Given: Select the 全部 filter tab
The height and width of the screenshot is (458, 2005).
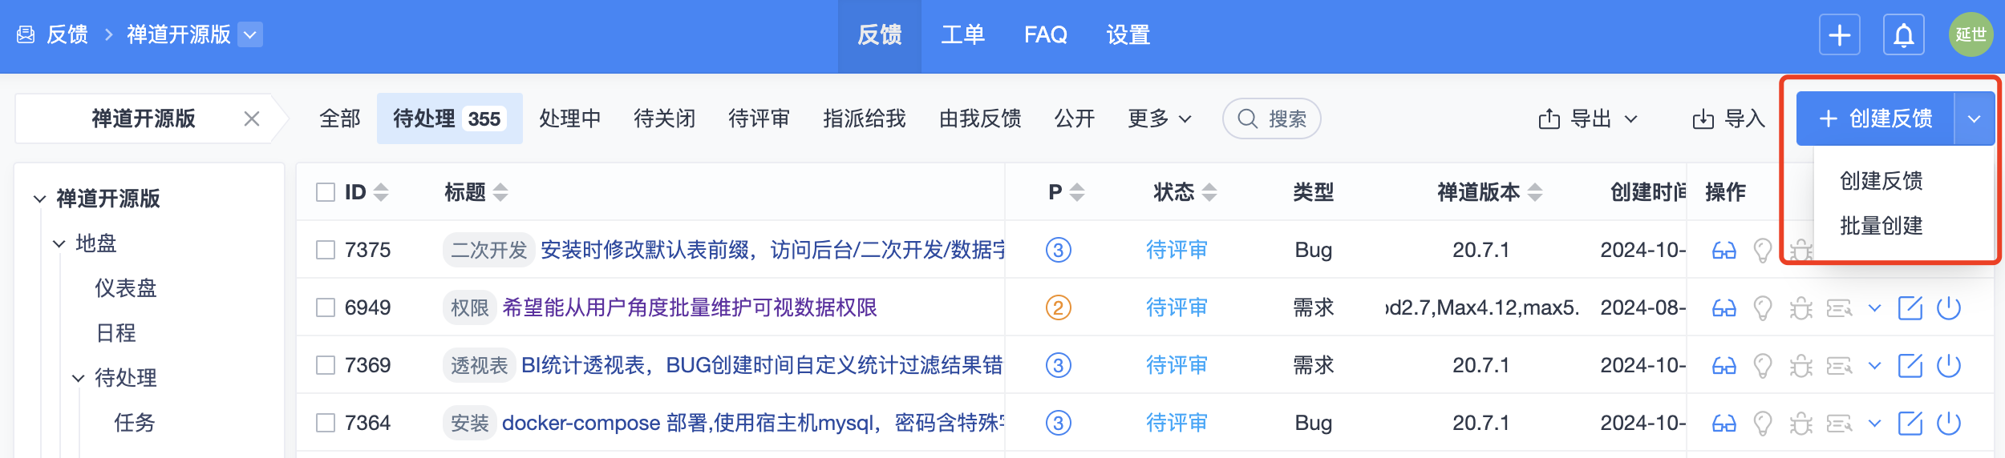Looking at the screenshot, I should (x=340, y=119).
